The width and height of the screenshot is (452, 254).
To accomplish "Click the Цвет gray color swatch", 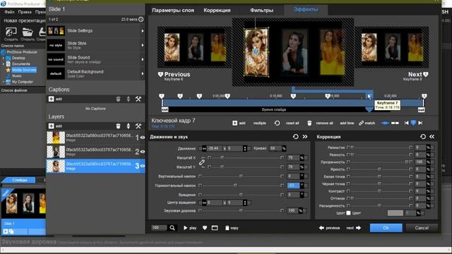I will (x=395, y=213).
